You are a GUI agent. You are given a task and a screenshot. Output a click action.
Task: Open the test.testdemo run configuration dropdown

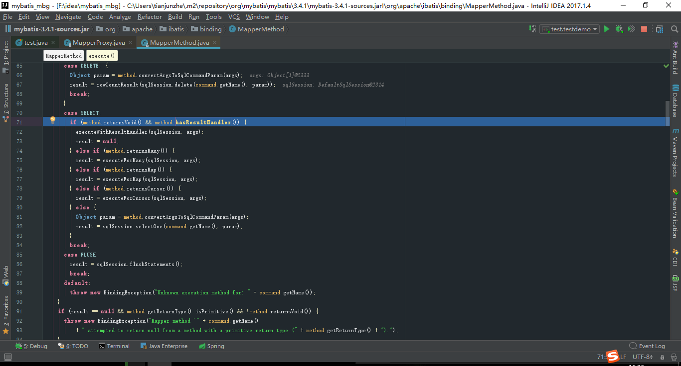[x=595, y=29]
